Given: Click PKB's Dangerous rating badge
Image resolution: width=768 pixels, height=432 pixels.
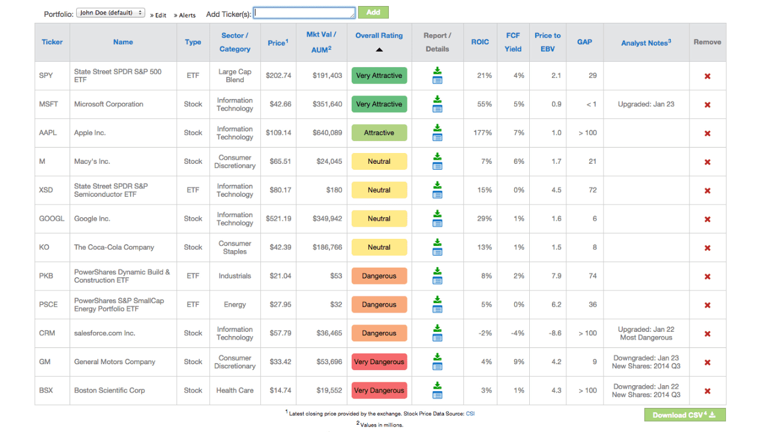Looking at the screenshot, I should (x=379, y=276).
